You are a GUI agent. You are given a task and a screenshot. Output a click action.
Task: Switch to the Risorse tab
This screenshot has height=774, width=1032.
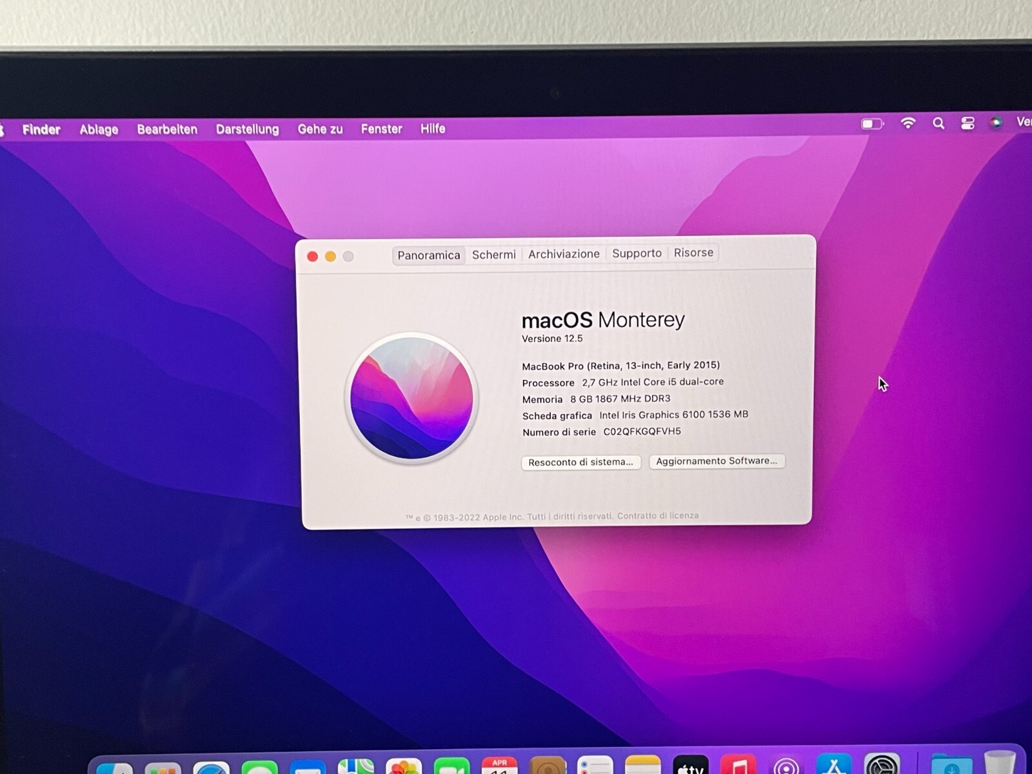click(693, 253)
